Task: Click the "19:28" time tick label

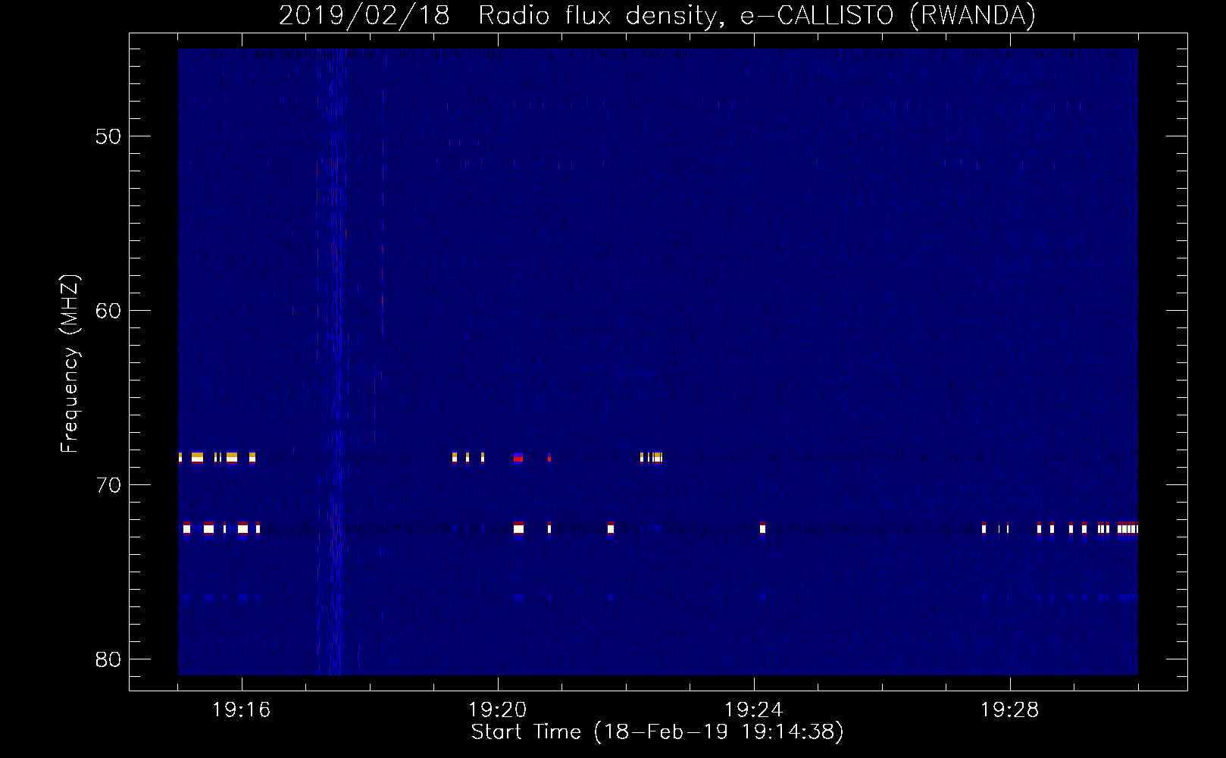Action: pos(1010,710)
